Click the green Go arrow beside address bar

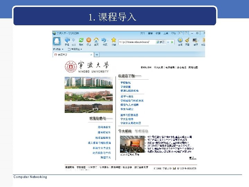(172, 42)
